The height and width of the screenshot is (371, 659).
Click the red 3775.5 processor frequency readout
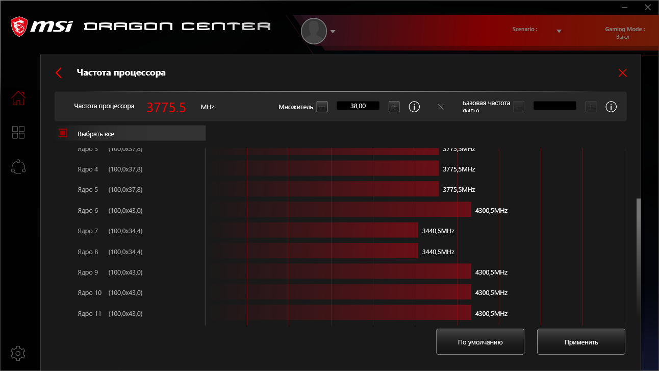click(x=166, y=108)
